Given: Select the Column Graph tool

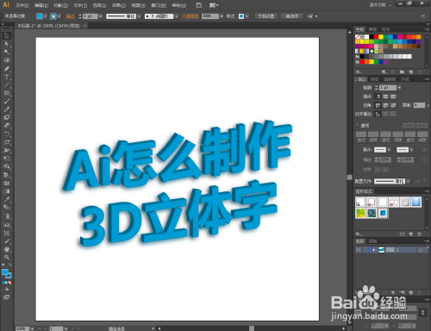Looking at the screenshot, I should tap(7, 224).
